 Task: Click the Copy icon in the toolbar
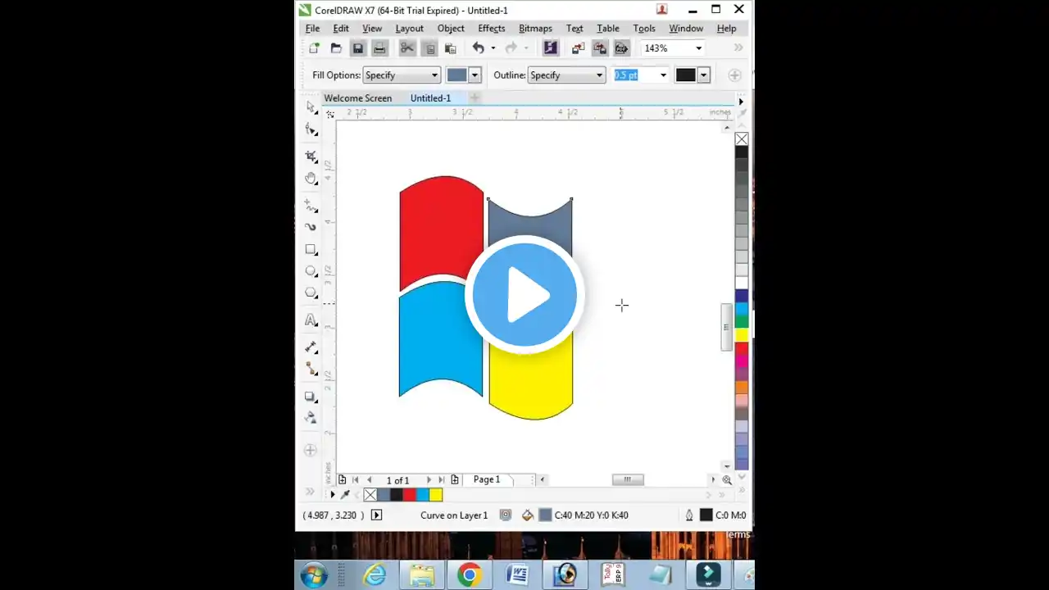[429, 48]
